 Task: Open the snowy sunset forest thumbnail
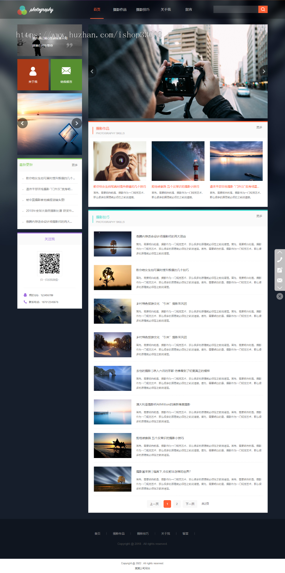112,345
